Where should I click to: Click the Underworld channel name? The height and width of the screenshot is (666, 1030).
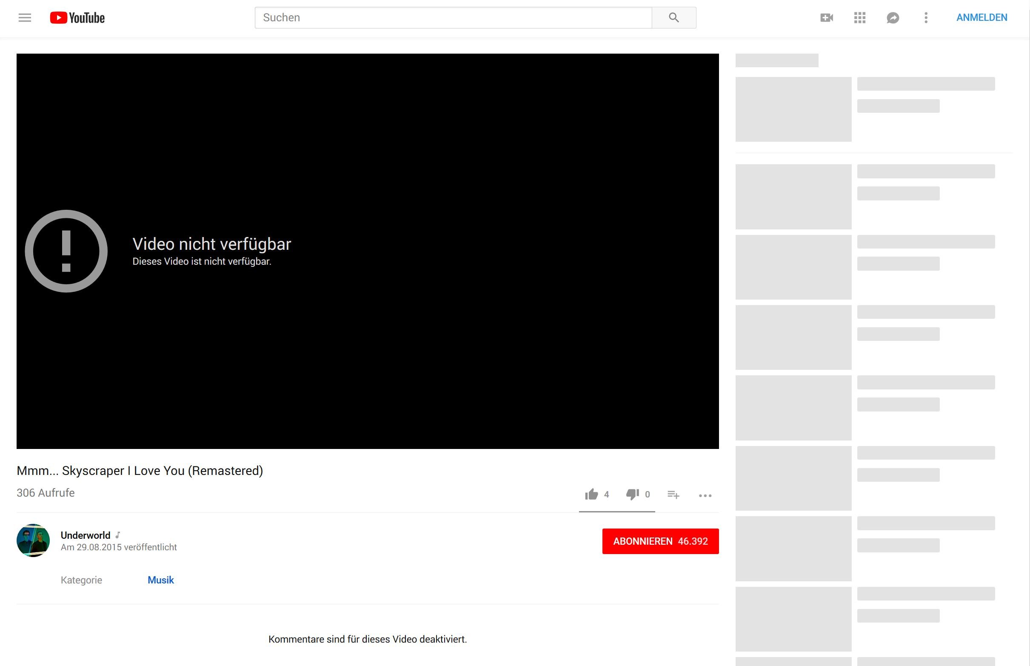click(x=86, y=535)
